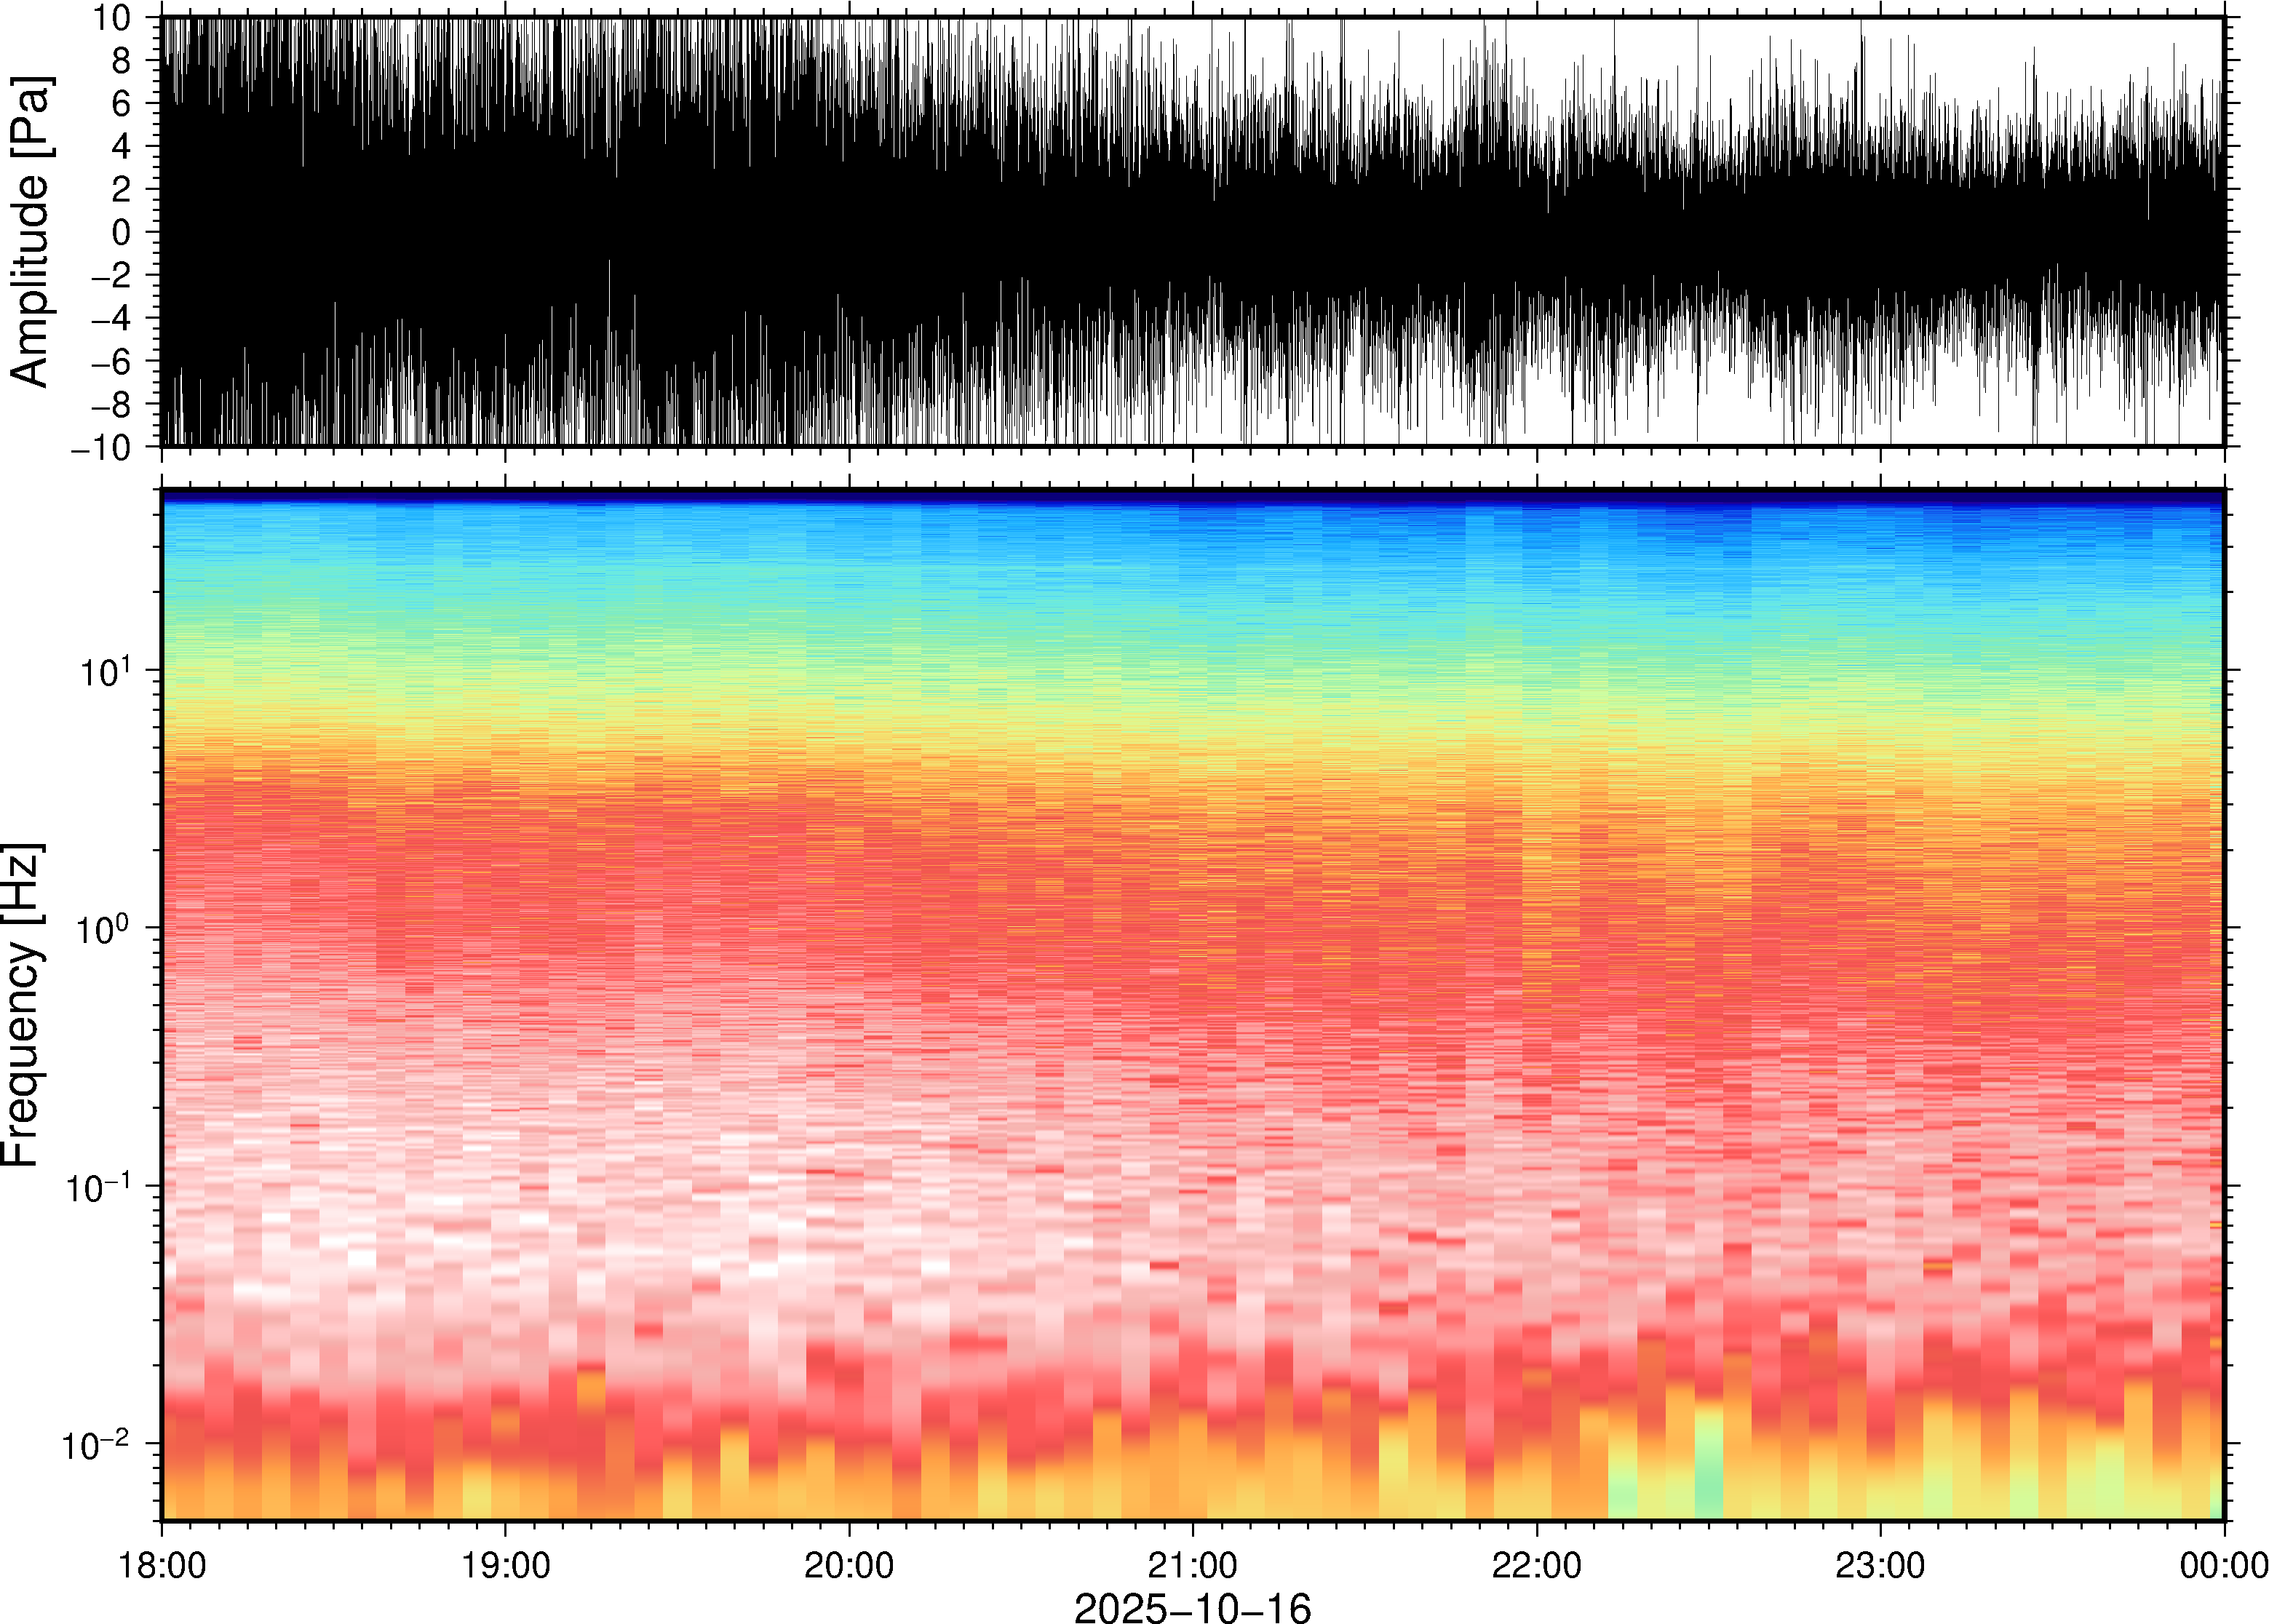Click the 10⁰ frequency tick label
This screenshot has height=1624, width=2269.
click(103, 930)
